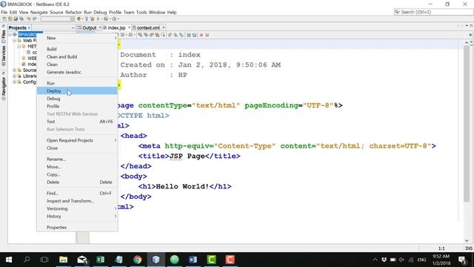Open Google Chrome from the taskbar
474x267 pixels.
coord(137,260)
